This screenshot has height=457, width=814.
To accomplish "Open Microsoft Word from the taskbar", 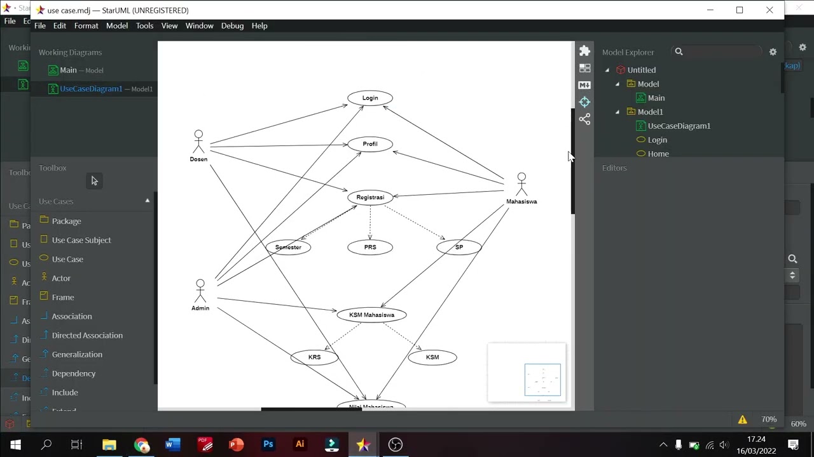I will (173, 444).
